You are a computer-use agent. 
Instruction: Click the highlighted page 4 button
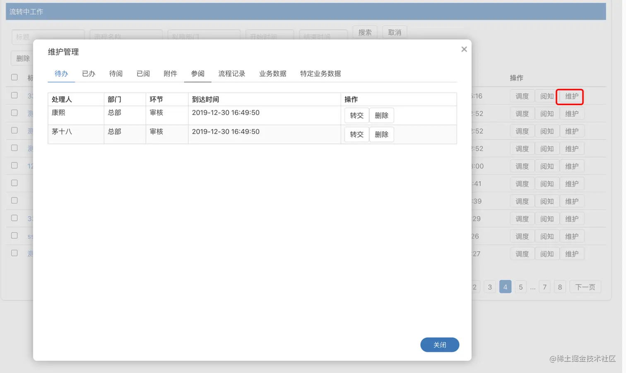point(505,287)
